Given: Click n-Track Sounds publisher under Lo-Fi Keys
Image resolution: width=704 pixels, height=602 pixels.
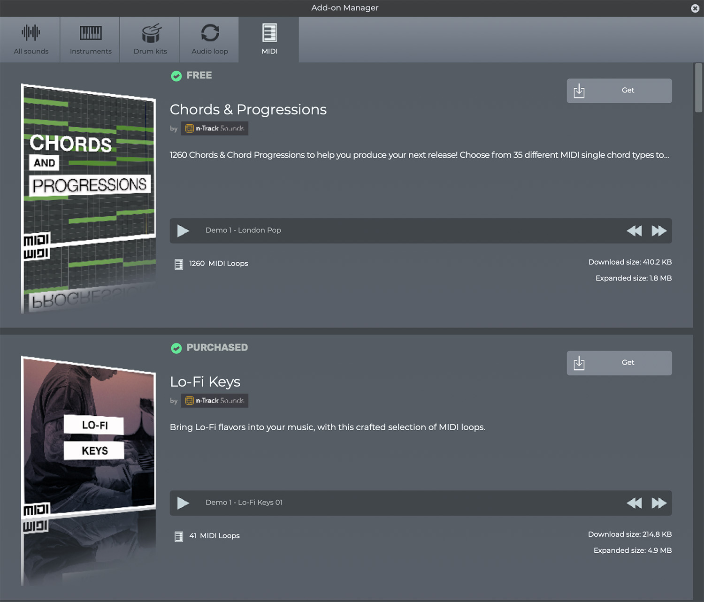Looking at the screenshot, I should pyautogui.click(x=214, y=401).
